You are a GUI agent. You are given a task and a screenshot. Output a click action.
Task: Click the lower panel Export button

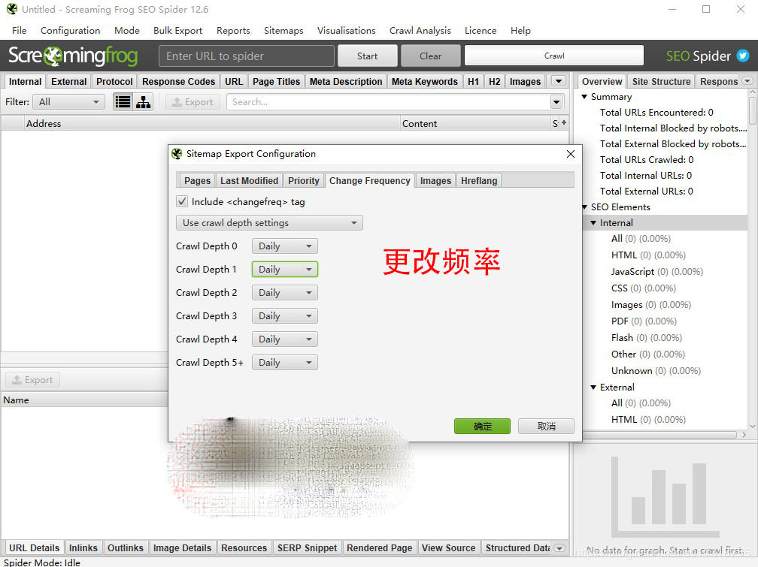[x=32, y=379]
